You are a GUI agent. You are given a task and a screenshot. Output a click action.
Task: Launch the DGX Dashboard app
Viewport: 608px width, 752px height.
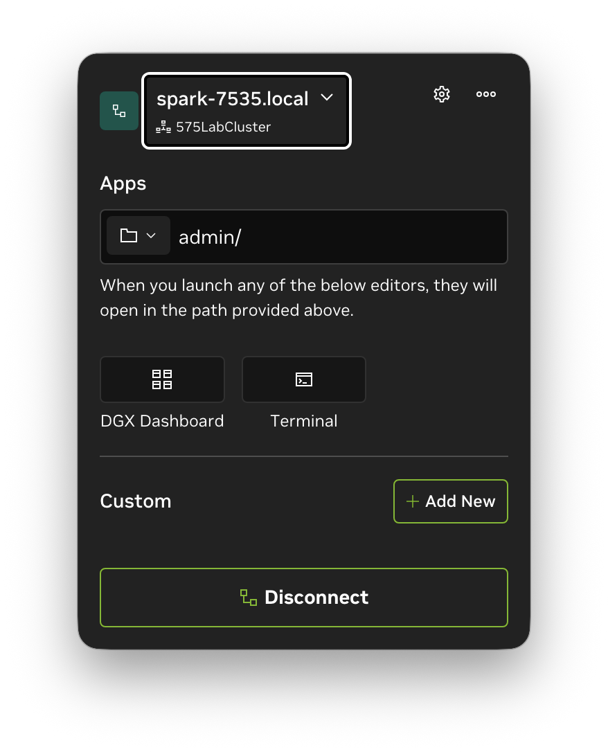[x=162, y=379]
